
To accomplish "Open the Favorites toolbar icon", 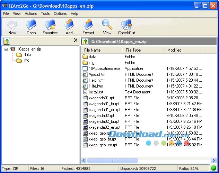I will pyautogui.click(x=50, y=26).
